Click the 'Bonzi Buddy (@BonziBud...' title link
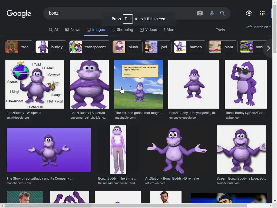Screen dimensions: 277x208 tap(246, 113)
